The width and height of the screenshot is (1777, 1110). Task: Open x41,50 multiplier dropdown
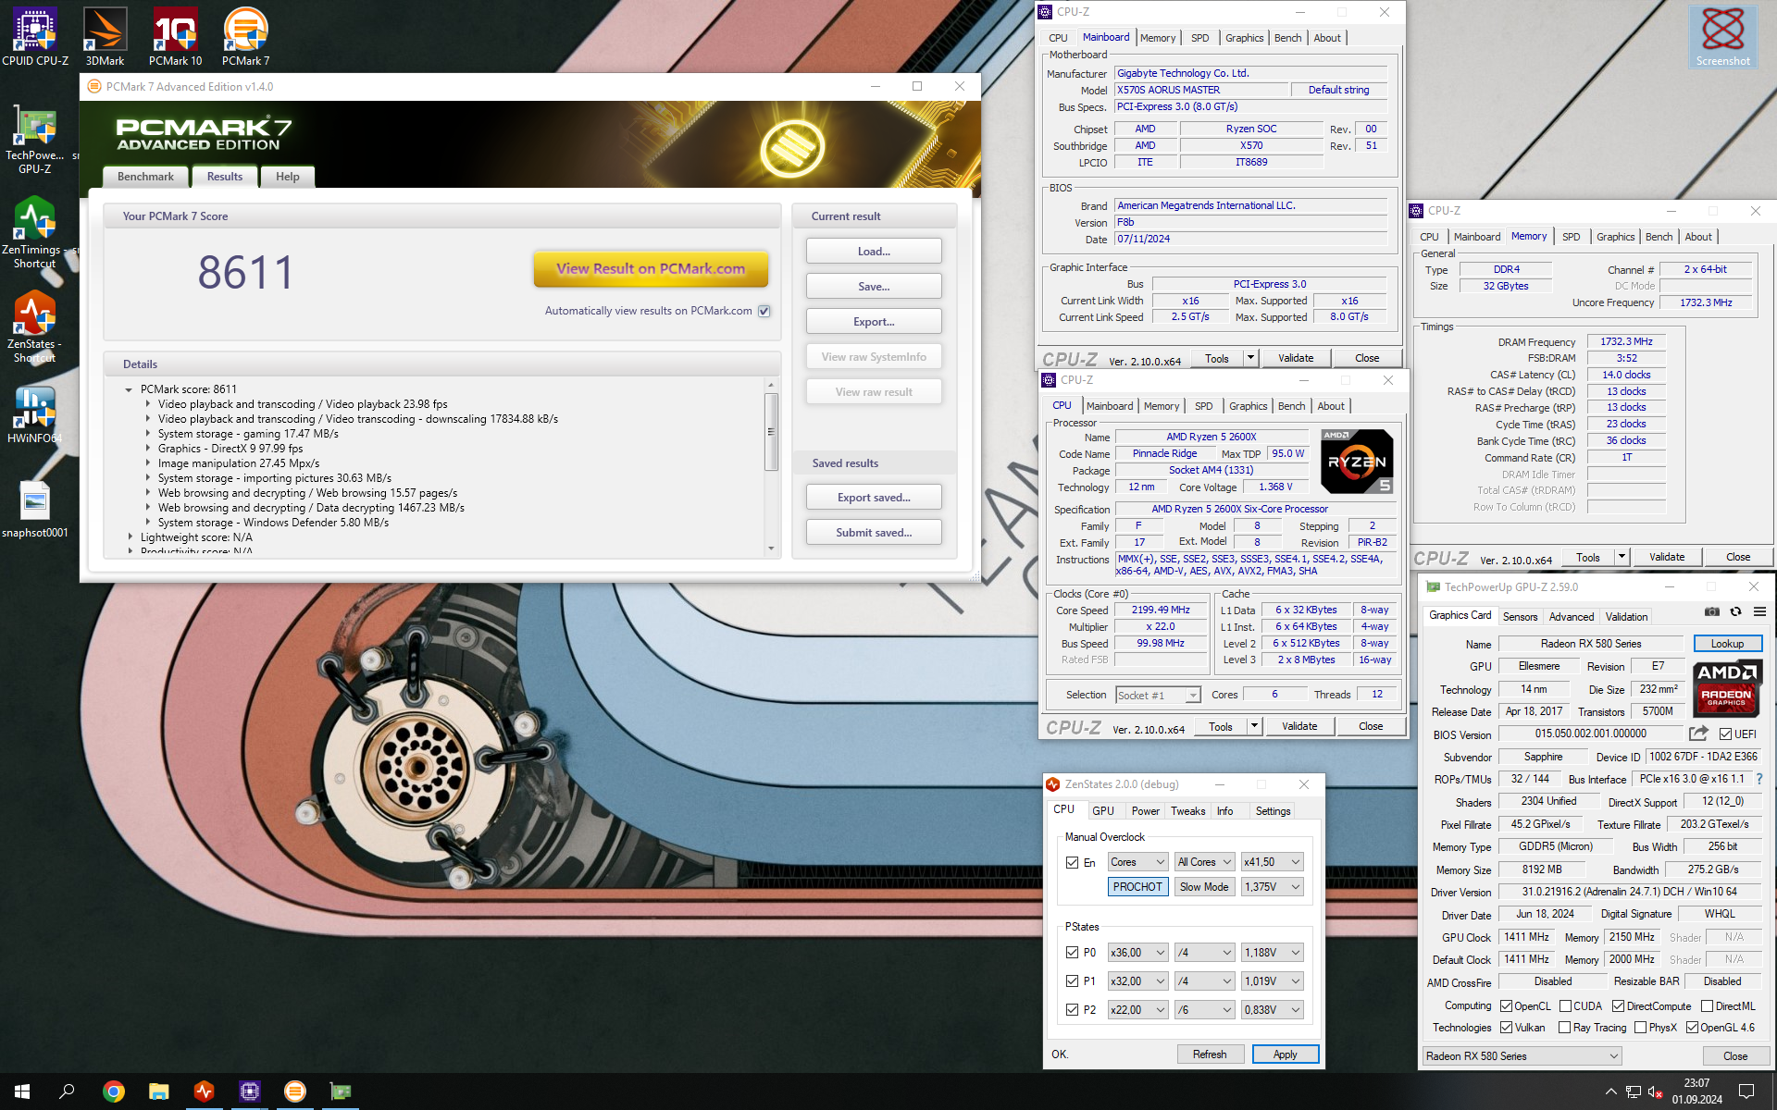[x=1273, y=862]
